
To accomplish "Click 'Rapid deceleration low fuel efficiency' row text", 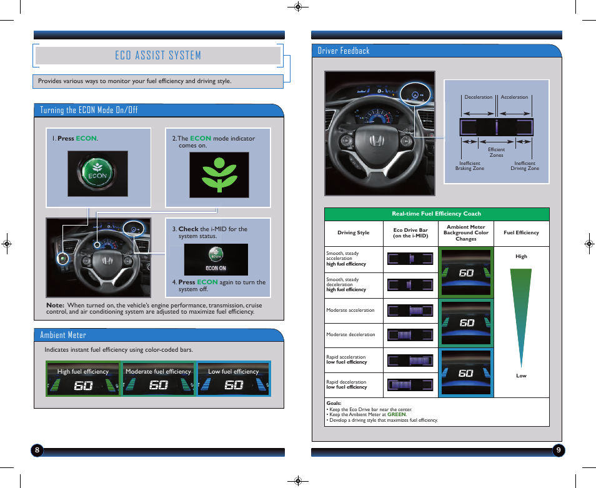I will coord(347,385).
